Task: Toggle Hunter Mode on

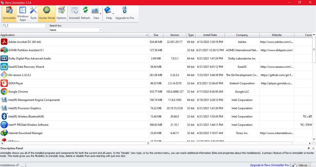Action: tap(47, 14)
